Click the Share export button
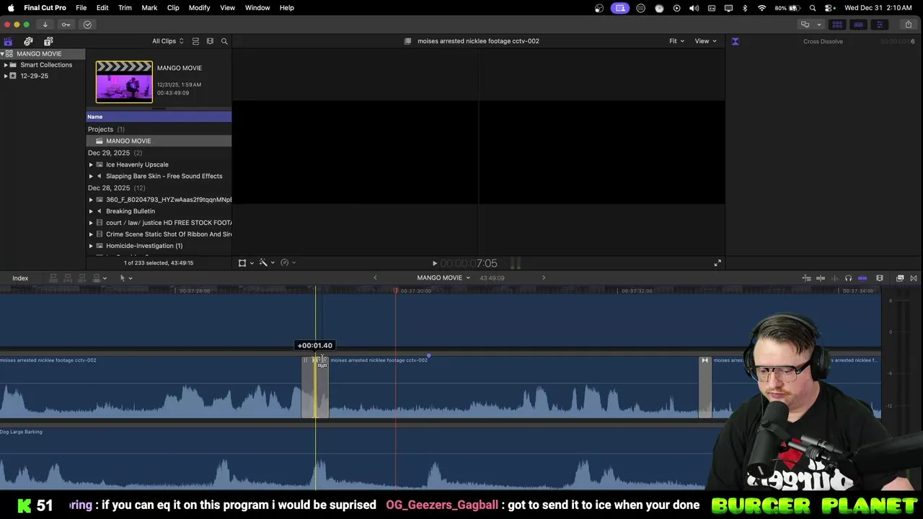This screenshot has width=923, height=519. (908, 25)
